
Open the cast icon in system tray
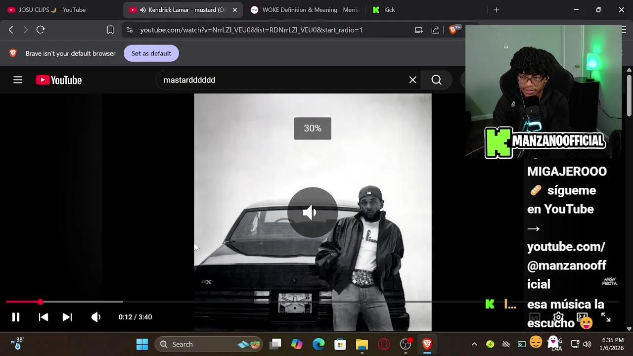coord(522,344)
